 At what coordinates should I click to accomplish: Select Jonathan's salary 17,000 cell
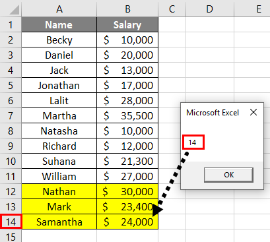point(127,85)
